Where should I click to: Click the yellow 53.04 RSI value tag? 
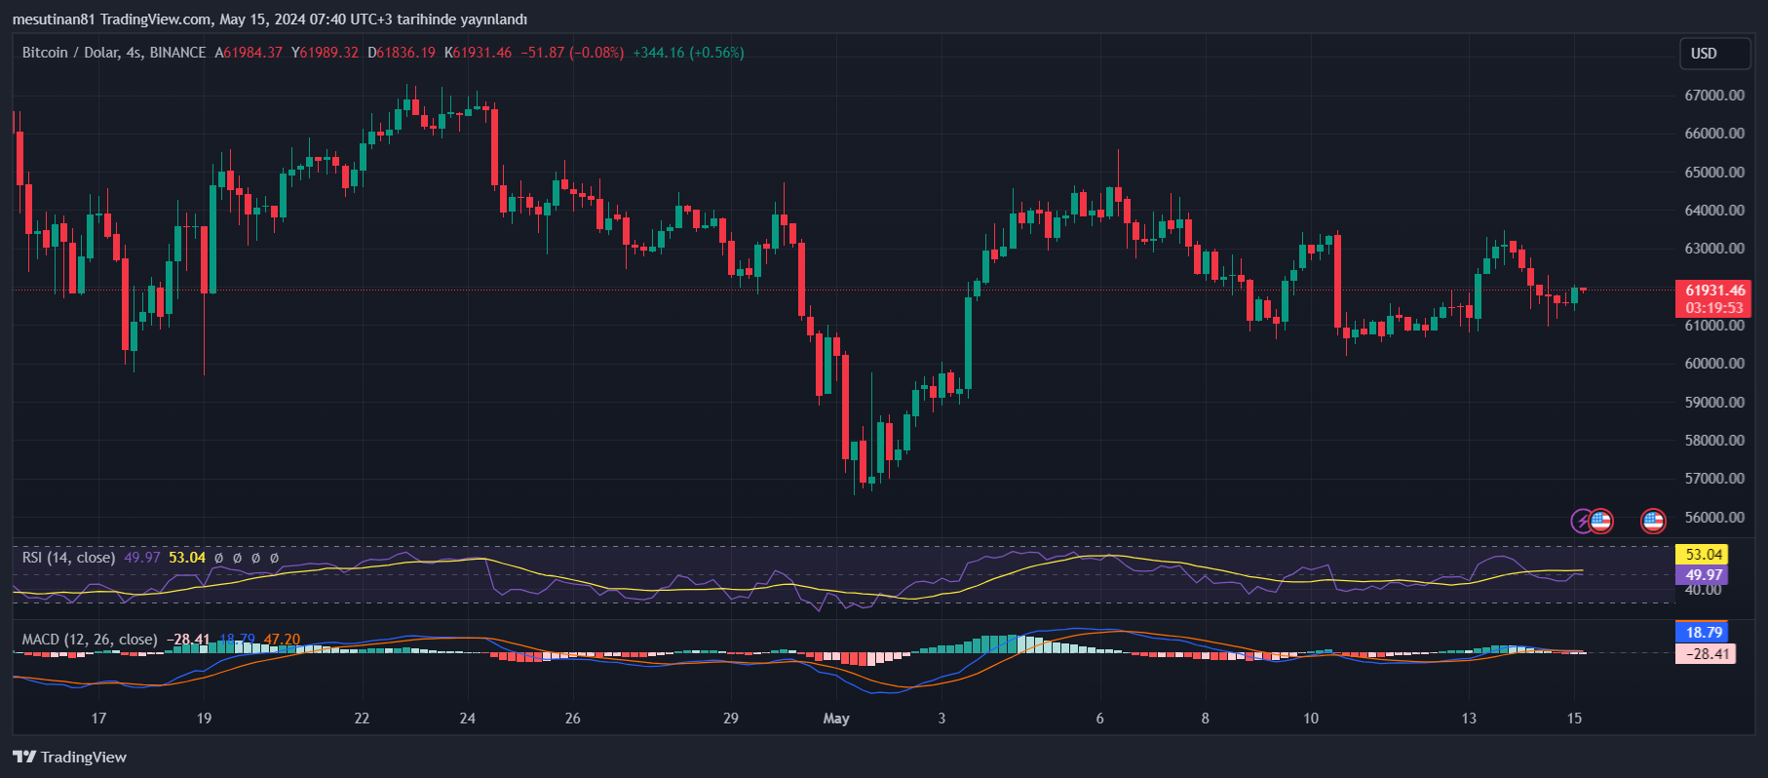click(1703, 555)
